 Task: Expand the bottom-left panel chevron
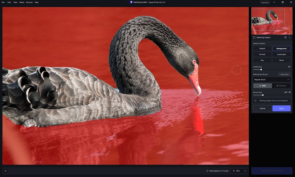pos(6,171)
